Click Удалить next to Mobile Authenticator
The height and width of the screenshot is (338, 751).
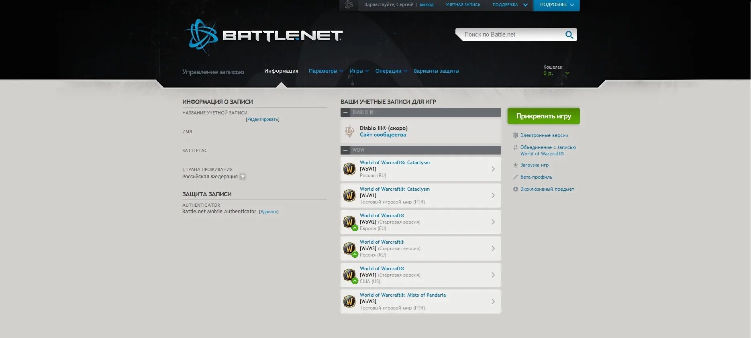(x=269, y=212)
